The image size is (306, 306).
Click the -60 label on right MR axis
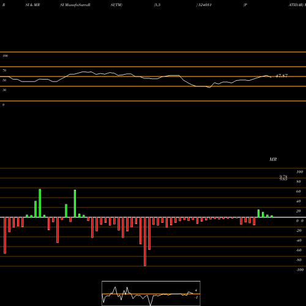[299, 250]
